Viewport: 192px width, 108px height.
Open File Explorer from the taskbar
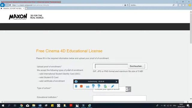(x=34, y=105)
